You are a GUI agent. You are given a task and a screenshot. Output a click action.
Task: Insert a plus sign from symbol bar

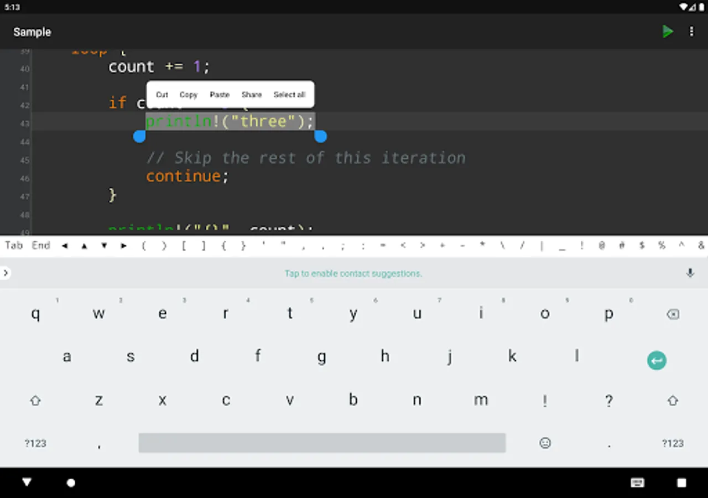442,246
